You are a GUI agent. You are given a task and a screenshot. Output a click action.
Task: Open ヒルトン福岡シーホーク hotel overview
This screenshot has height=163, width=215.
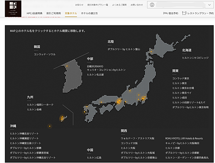coord(40,104)
